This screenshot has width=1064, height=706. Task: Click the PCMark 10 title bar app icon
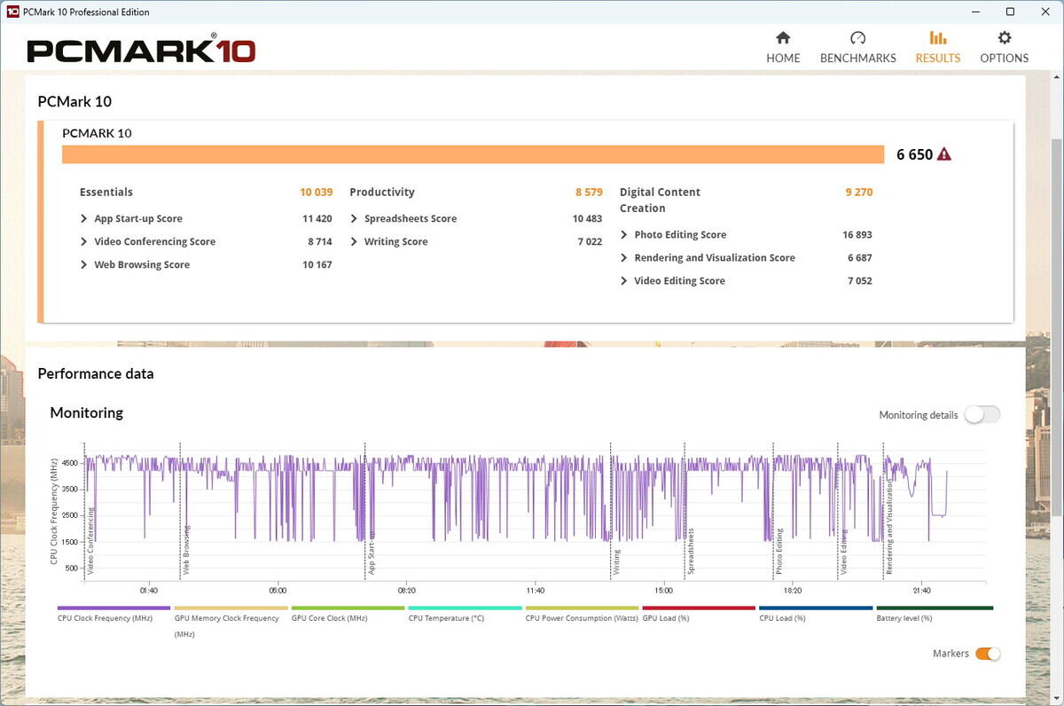[13, 12]
